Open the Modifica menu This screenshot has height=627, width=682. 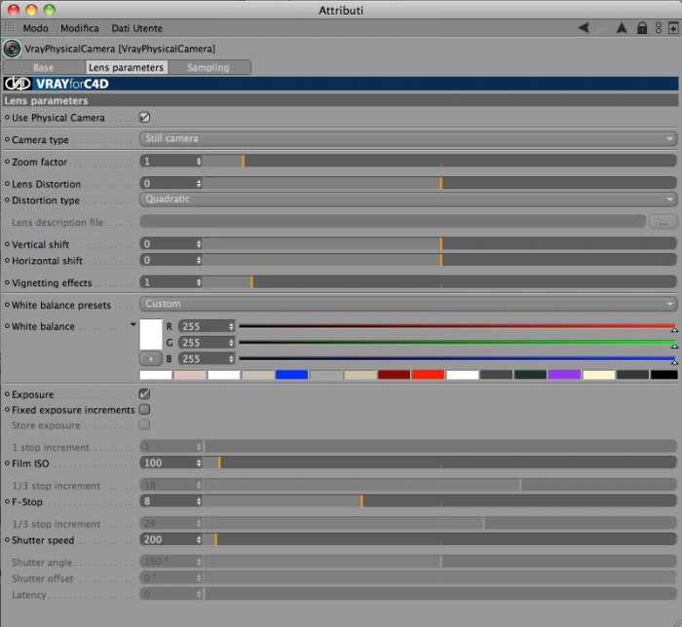tap(80, 28)
